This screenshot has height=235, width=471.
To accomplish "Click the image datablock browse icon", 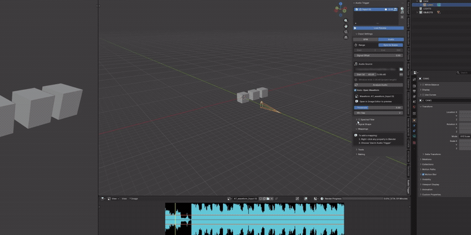I will click(x=230, y=199).
